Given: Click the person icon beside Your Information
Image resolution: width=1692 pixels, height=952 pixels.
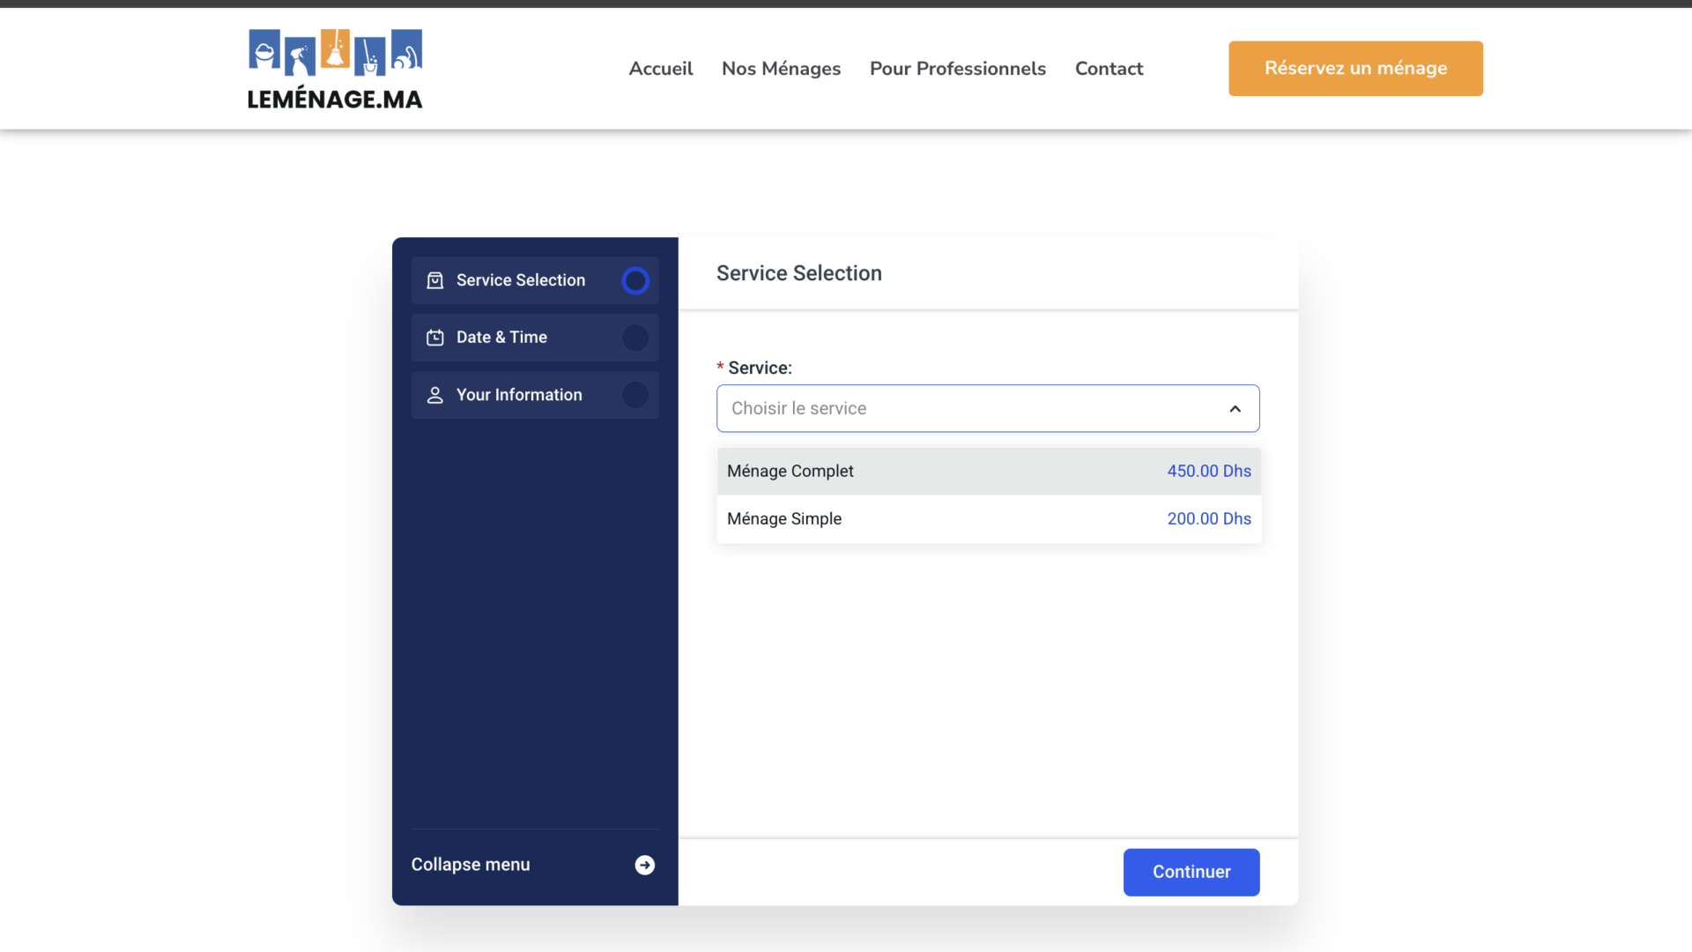Looking at the screenshot, I should [x=435, y=395].
